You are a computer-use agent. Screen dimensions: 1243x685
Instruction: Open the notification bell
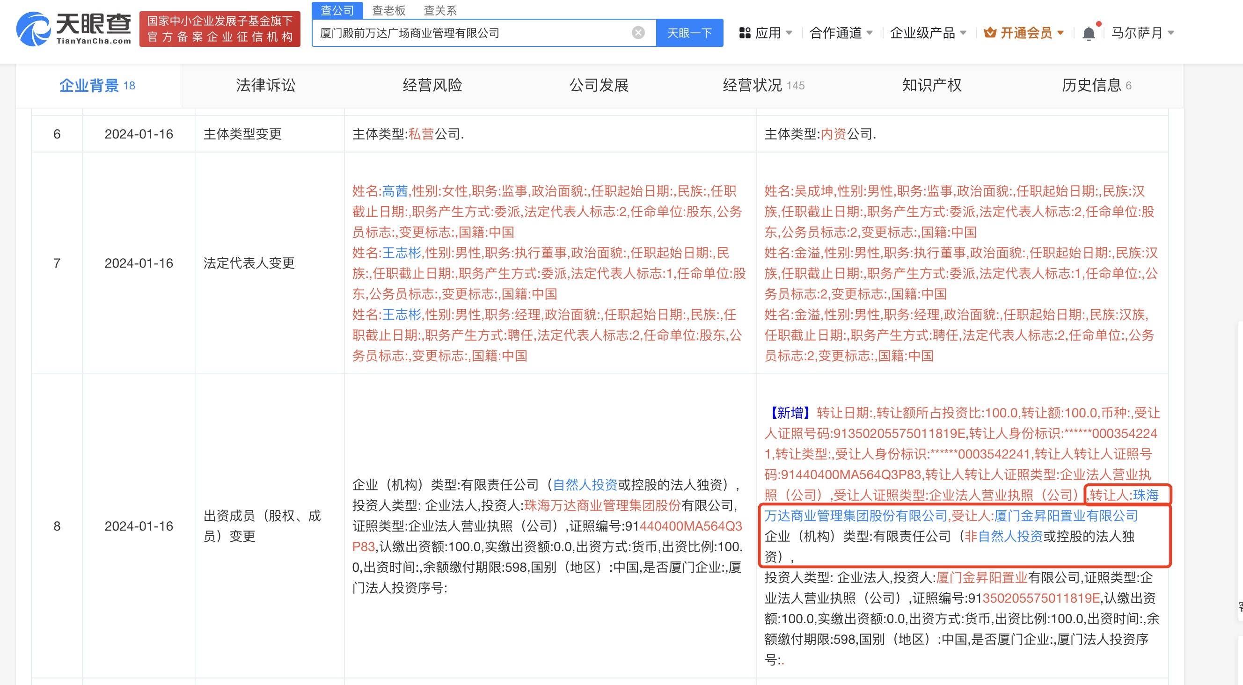[1089, 33]
